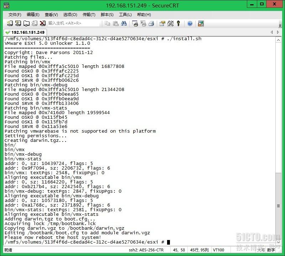Click the tab scroll right arrow
Image resolution: width=285 pixels, height=256 pixels.
tap(278, 32)
